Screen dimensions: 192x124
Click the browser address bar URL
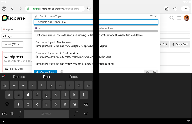56,9
